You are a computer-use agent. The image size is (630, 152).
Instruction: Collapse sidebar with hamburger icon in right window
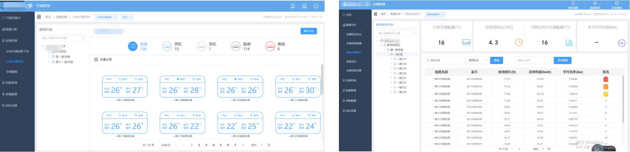tap(375, 14)
